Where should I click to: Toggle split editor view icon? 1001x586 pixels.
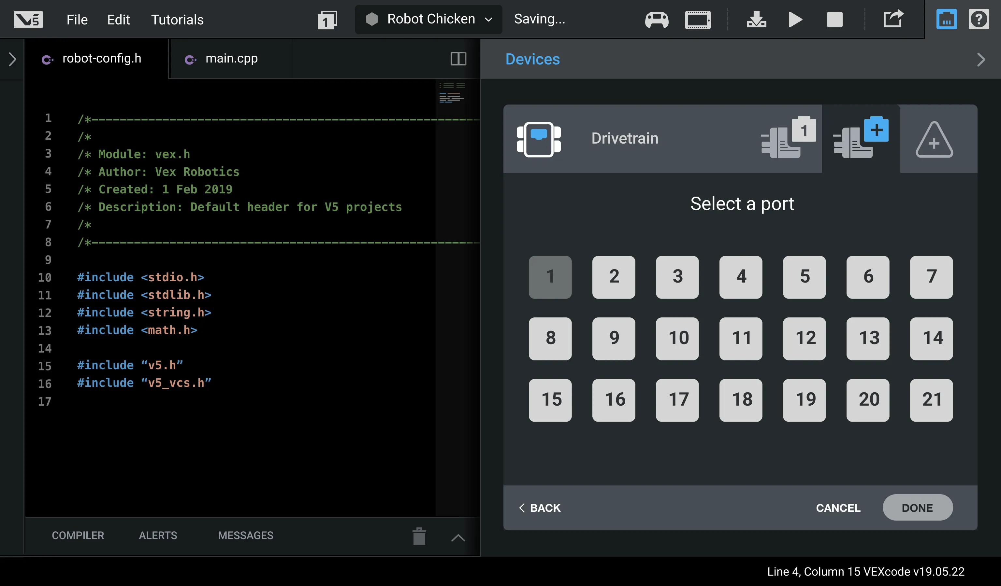point(458,59)
